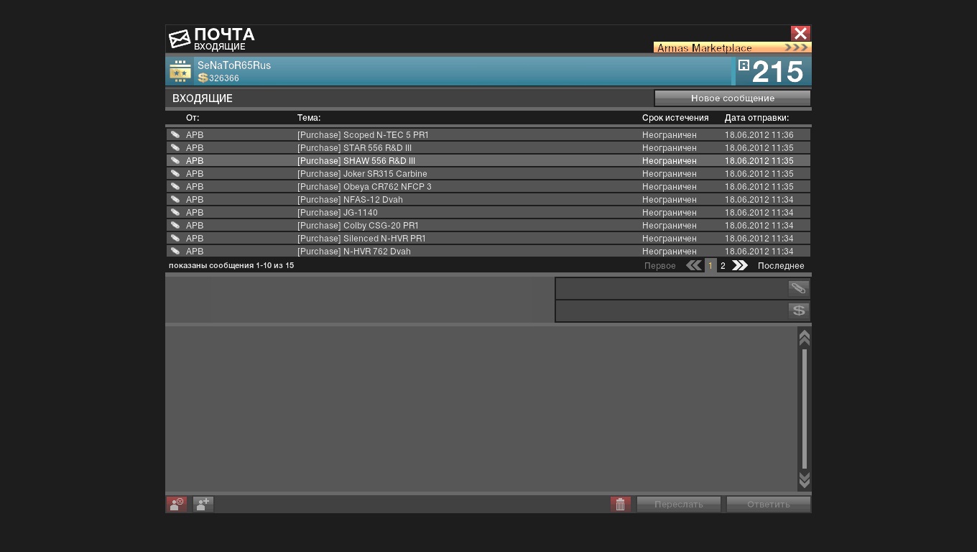Image resolution: width=977 pixels, height=552 pixels.
Task: Click attachment icon on Scoped N-TEC message
Action: 175,135
